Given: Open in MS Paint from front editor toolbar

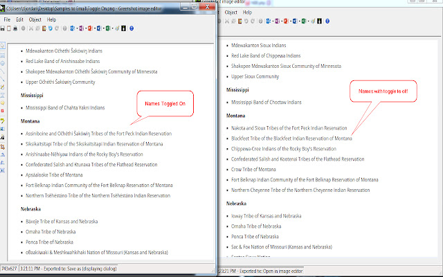Looking at the screenshot, I should 117,28.
